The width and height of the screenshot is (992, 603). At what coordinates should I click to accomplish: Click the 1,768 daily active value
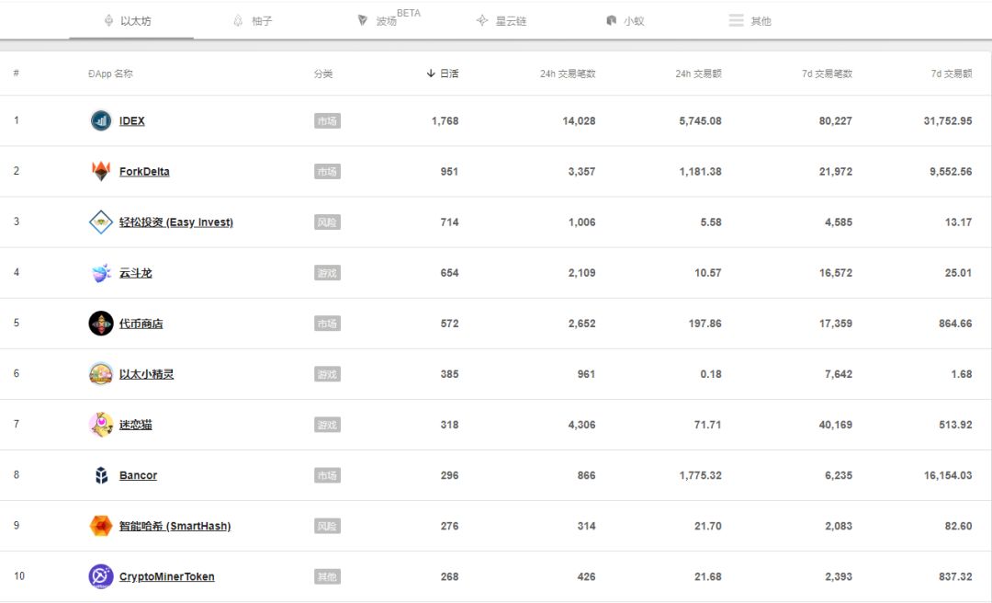point(445,121)
